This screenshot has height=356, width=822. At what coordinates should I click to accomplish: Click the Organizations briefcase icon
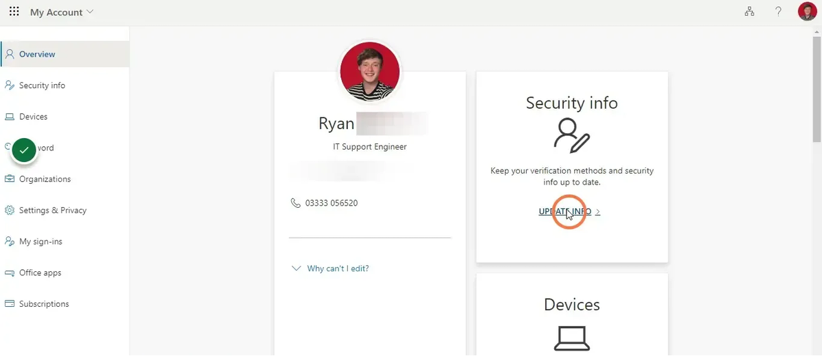click(x=10, y=179)
